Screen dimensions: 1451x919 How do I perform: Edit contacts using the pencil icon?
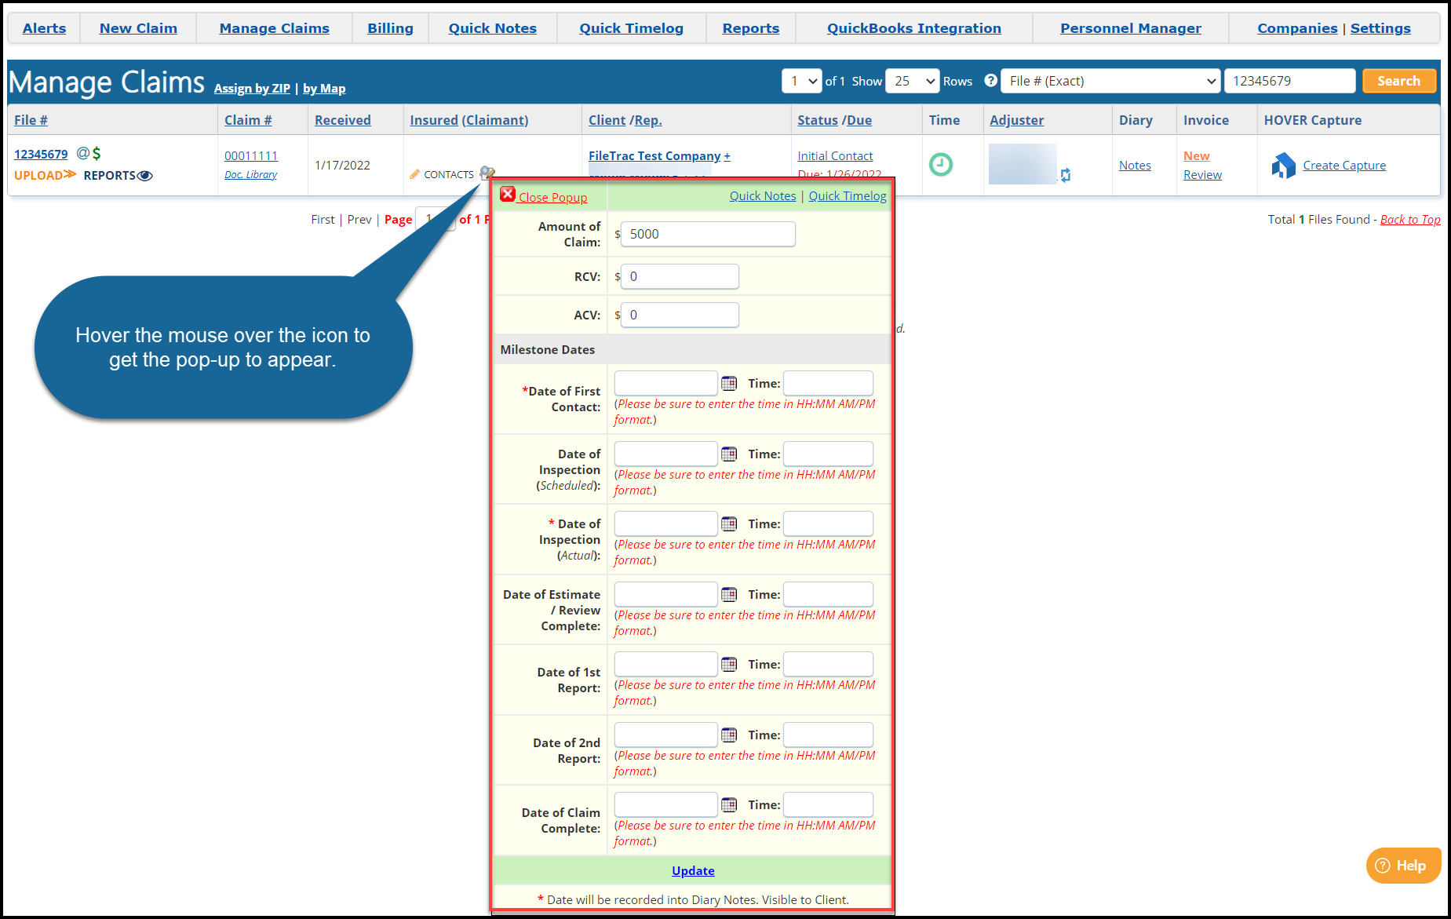(414, 174)
